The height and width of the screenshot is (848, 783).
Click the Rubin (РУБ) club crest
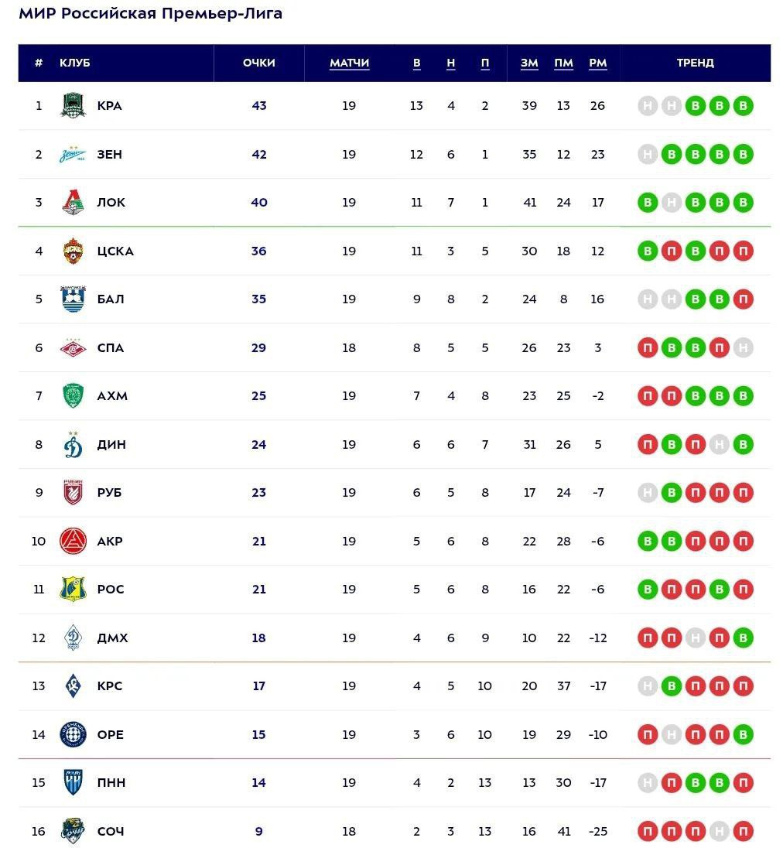coord(73,492)
